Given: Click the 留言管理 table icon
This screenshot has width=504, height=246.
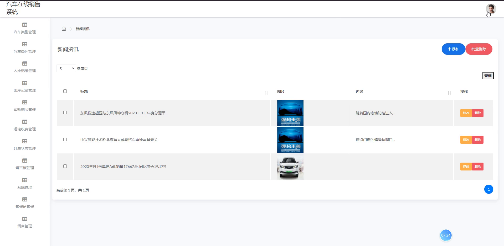Looking at the screenshot, I should click(x=25, y=219).
